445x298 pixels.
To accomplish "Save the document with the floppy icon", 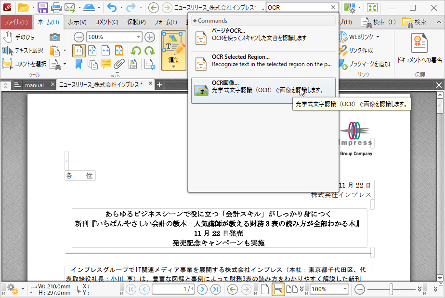I will pos(43,8).
